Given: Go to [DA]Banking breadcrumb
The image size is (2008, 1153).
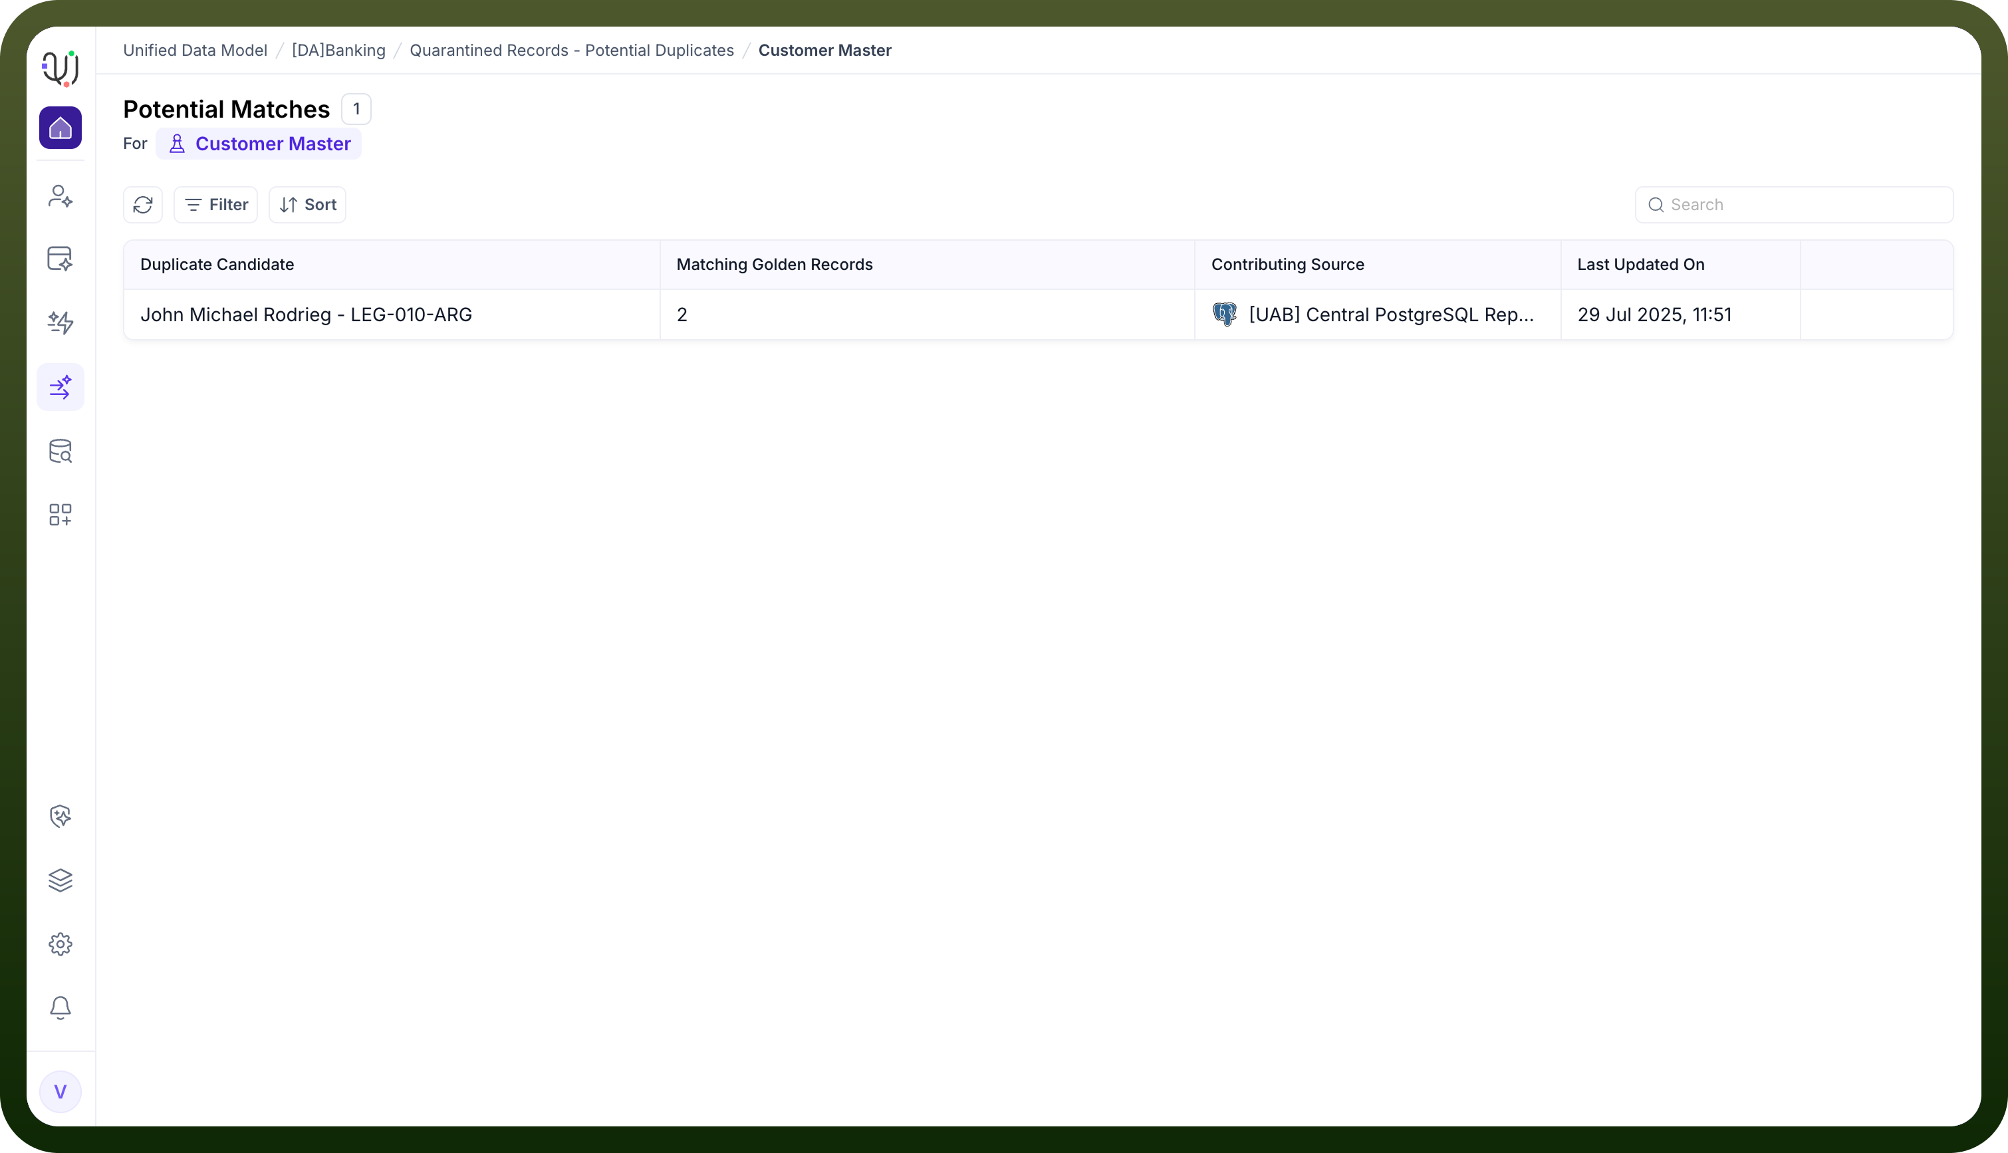Looking at the screenshot, I should click(338, 50).
